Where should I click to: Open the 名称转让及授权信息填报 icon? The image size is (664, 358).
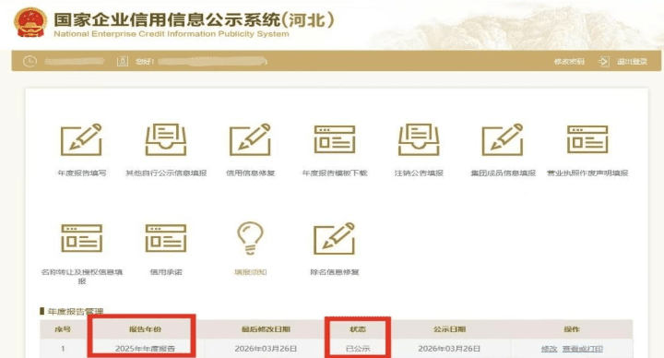pyautogui.click(x=82, y=239)
